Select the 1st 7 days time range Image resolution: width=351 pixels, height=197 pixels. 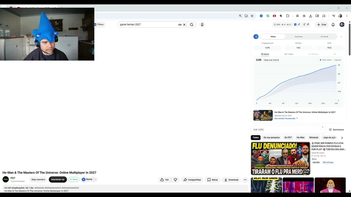(288, 54)
